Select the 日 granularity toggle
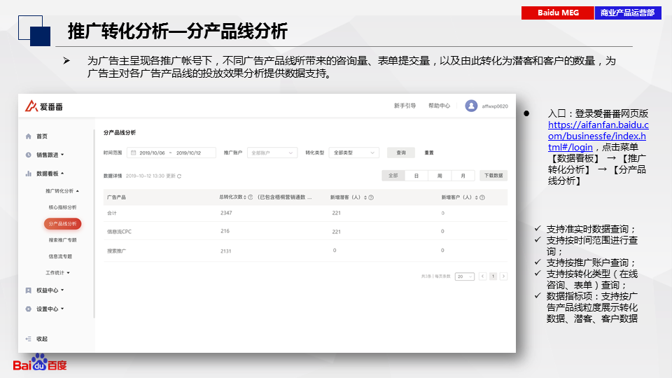This screenshot has height=378, width=672. pos(416,176)
